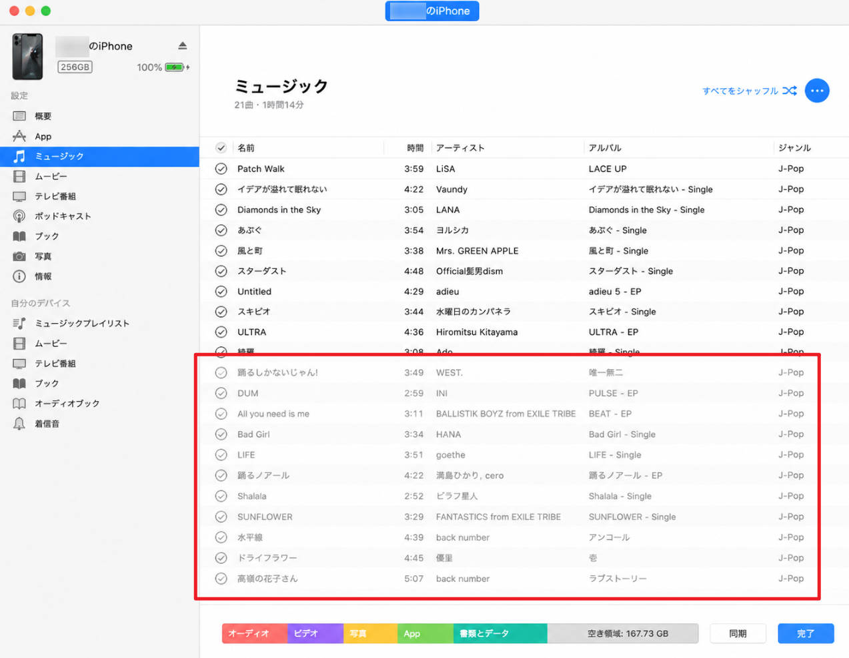
Task: Click the 完了 done button
Action: pyautogui.click(x=806, y=633)
